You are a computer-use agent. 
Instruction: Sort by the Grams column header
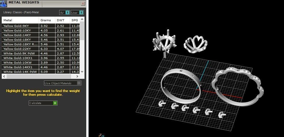[47, 20]
